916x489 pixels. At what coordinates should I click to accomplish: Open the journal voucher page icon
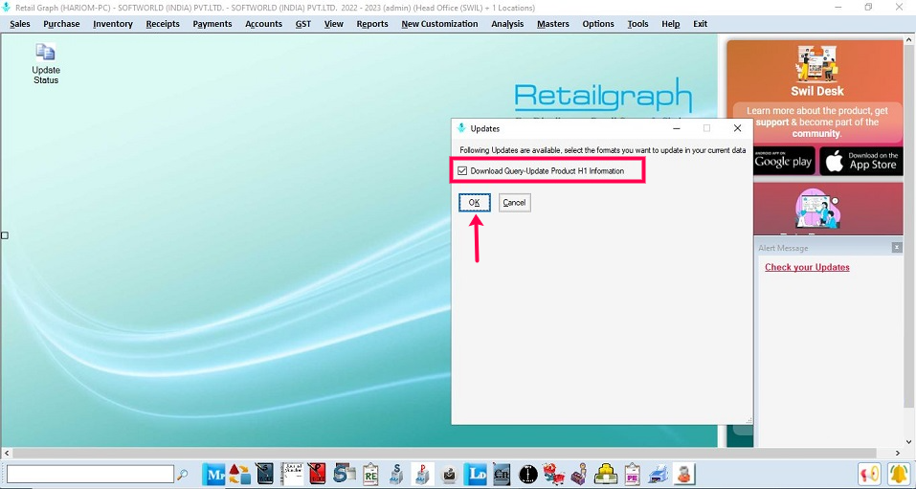pyautogui.click(x=292, y=474)
